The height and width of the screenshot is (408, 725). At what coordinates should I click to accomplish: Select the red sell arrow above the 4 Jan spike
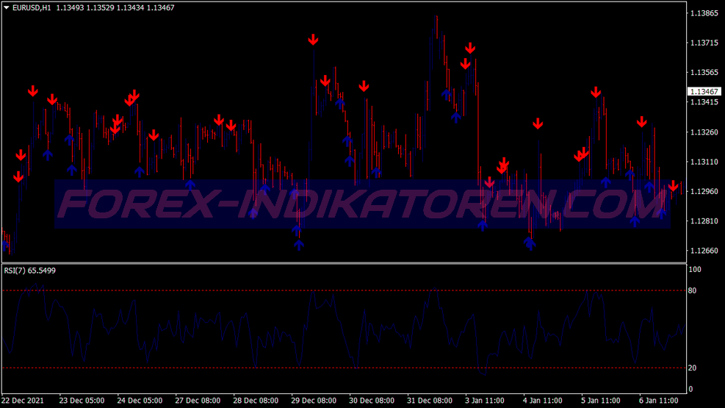click(x=537, y=124)
